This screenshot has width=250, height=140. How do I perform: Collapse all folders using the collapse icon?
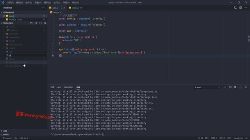[x=45, y=23]
